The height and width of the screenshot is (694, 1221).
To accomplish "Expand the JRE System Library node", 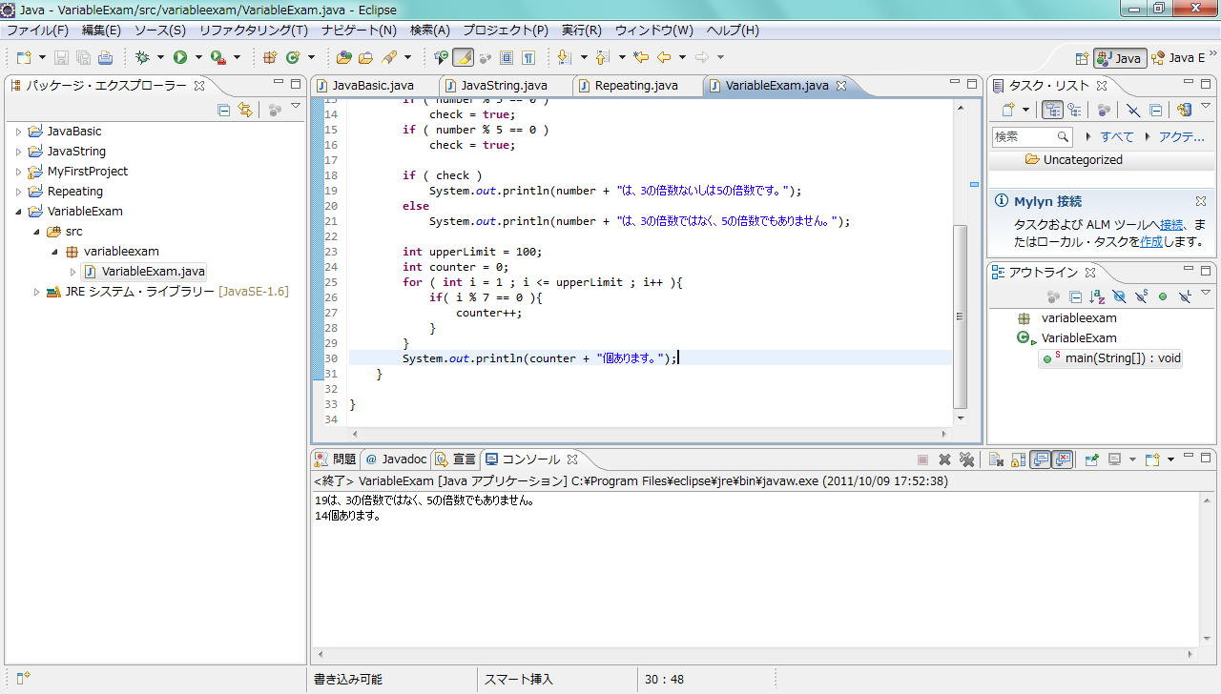I will pyautogui.click(x=36, y=292).
